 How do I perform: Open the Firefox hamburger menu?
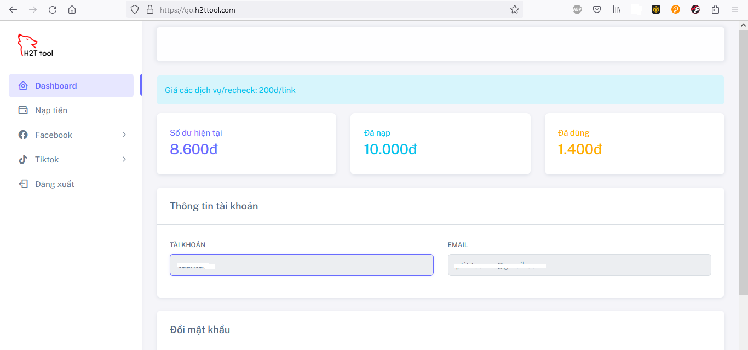tap(734, 9)
